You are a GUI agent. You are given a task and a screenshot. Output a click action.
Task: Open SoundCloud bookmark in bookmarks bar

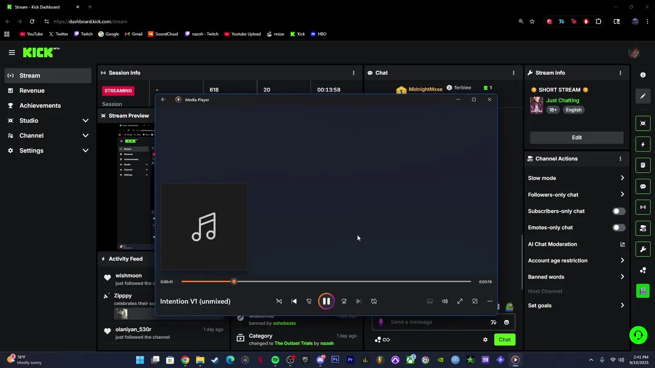163,34
